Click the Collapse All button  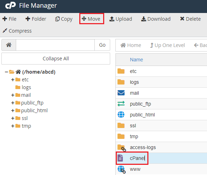point(56,59)
